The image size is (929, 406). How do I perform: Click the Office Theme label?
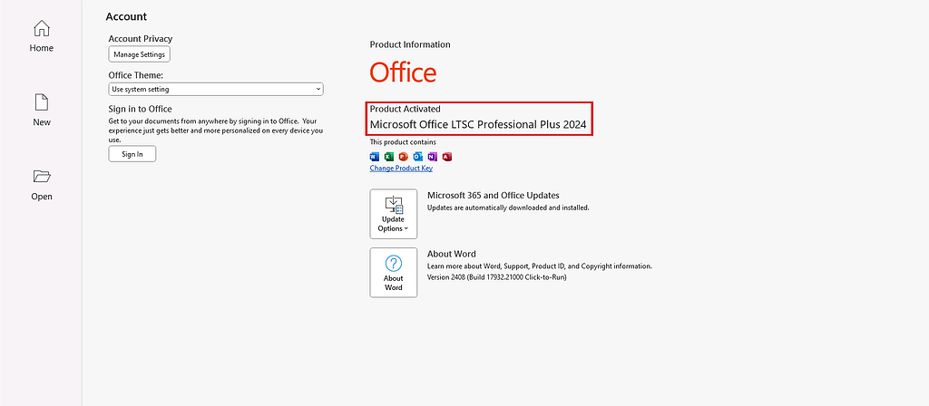(x=136, y=75)
